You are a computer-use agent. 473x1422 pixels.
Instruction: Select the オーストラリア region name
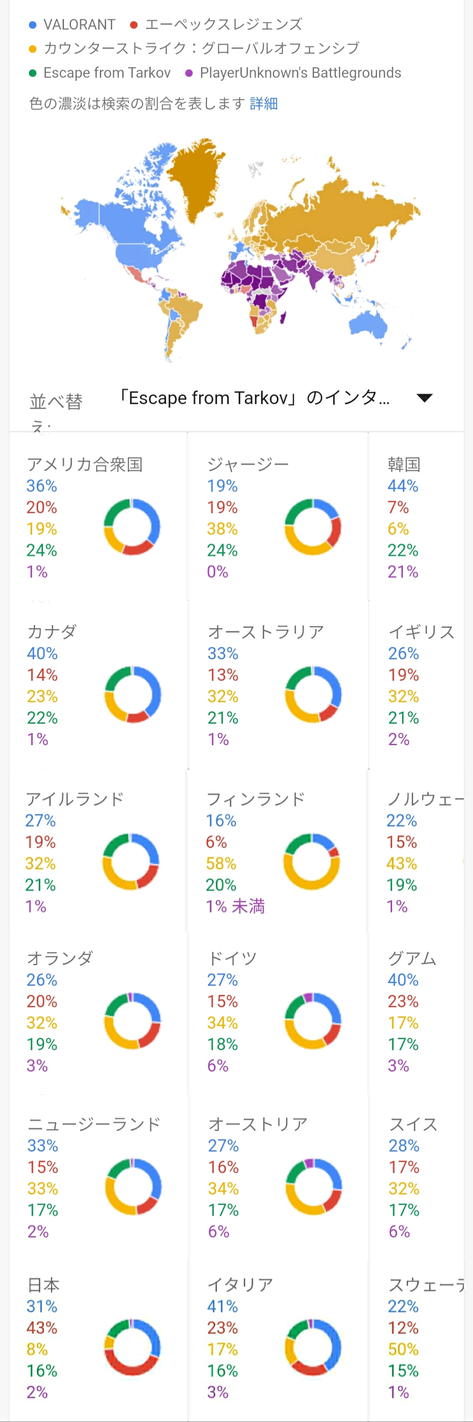coord(265,632)
